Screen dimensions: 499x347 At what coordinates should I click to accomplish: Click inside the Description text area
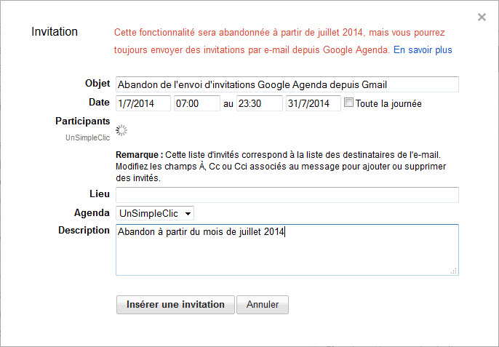287,250
